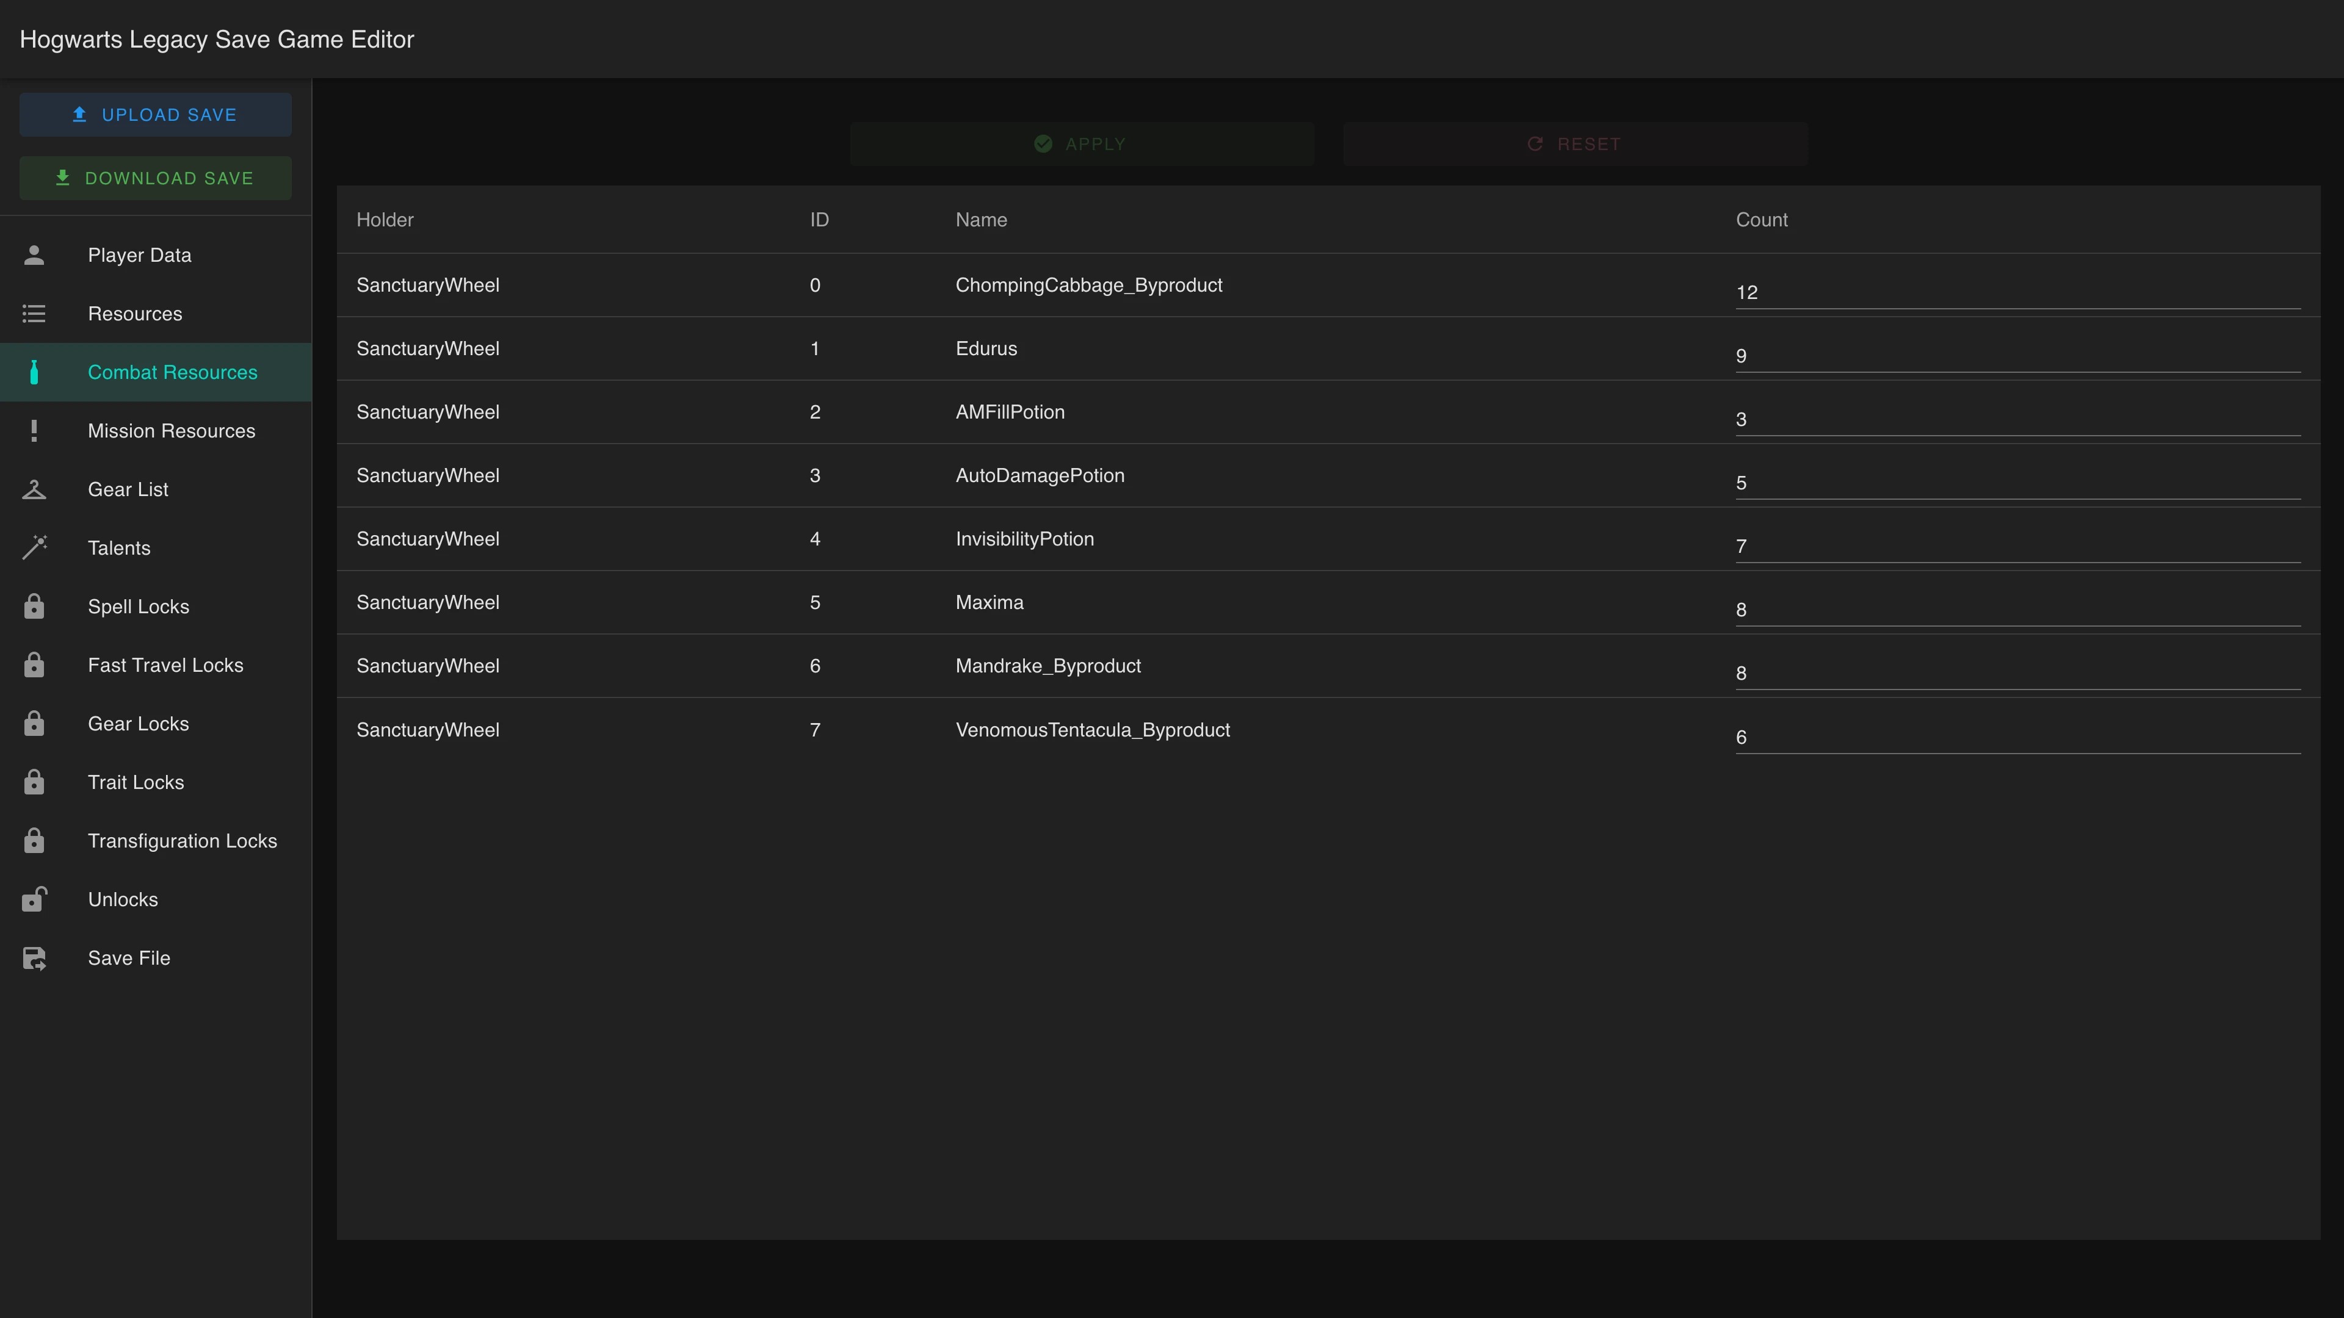Edit the VenomousTentacula_Byproduct count field
2344x1318 pixels.
[2017, 738]
